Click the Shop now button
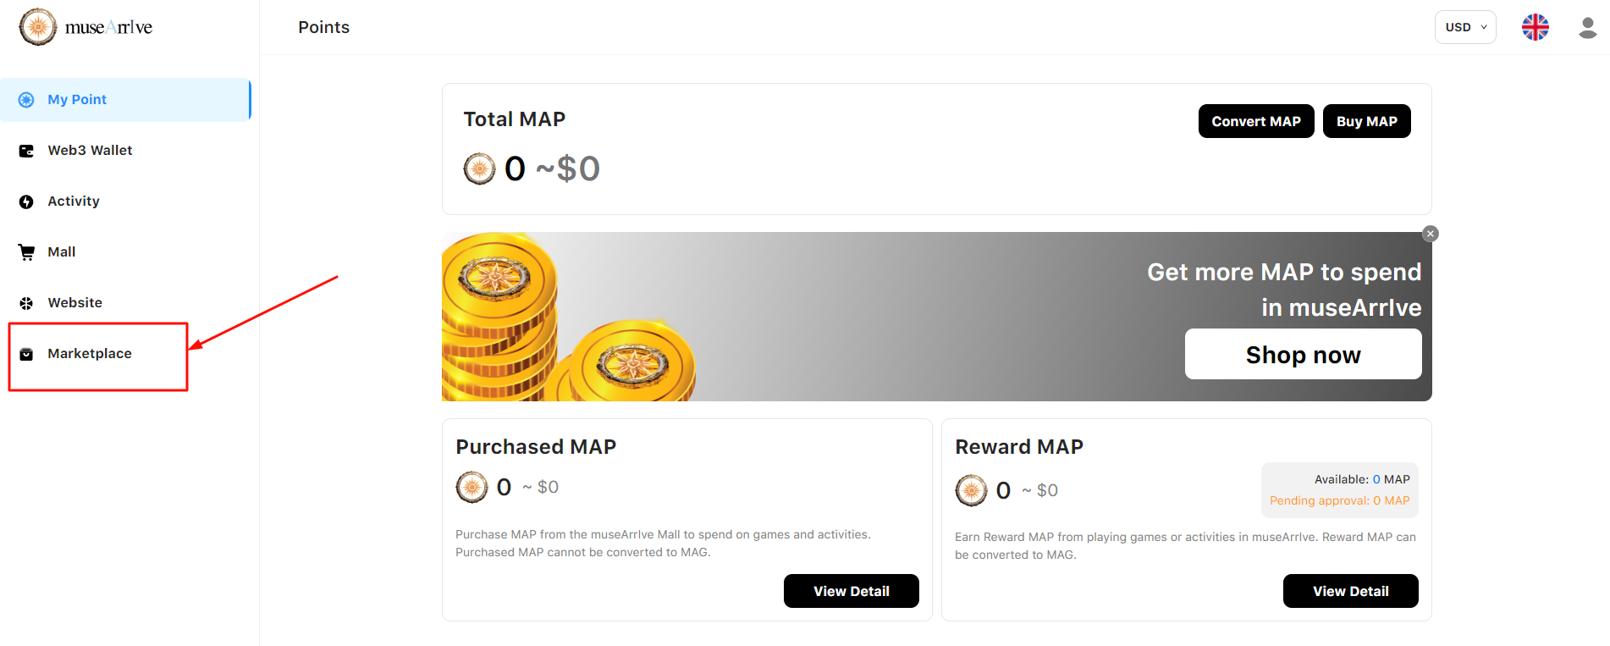Screen dimensions: 1610x646 pyautogui.click(x=1303, y=355)
